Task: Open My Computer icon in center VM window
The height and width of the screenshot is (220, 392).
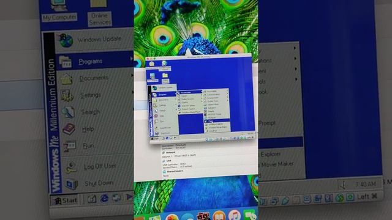Action: [x=153, y=78]
